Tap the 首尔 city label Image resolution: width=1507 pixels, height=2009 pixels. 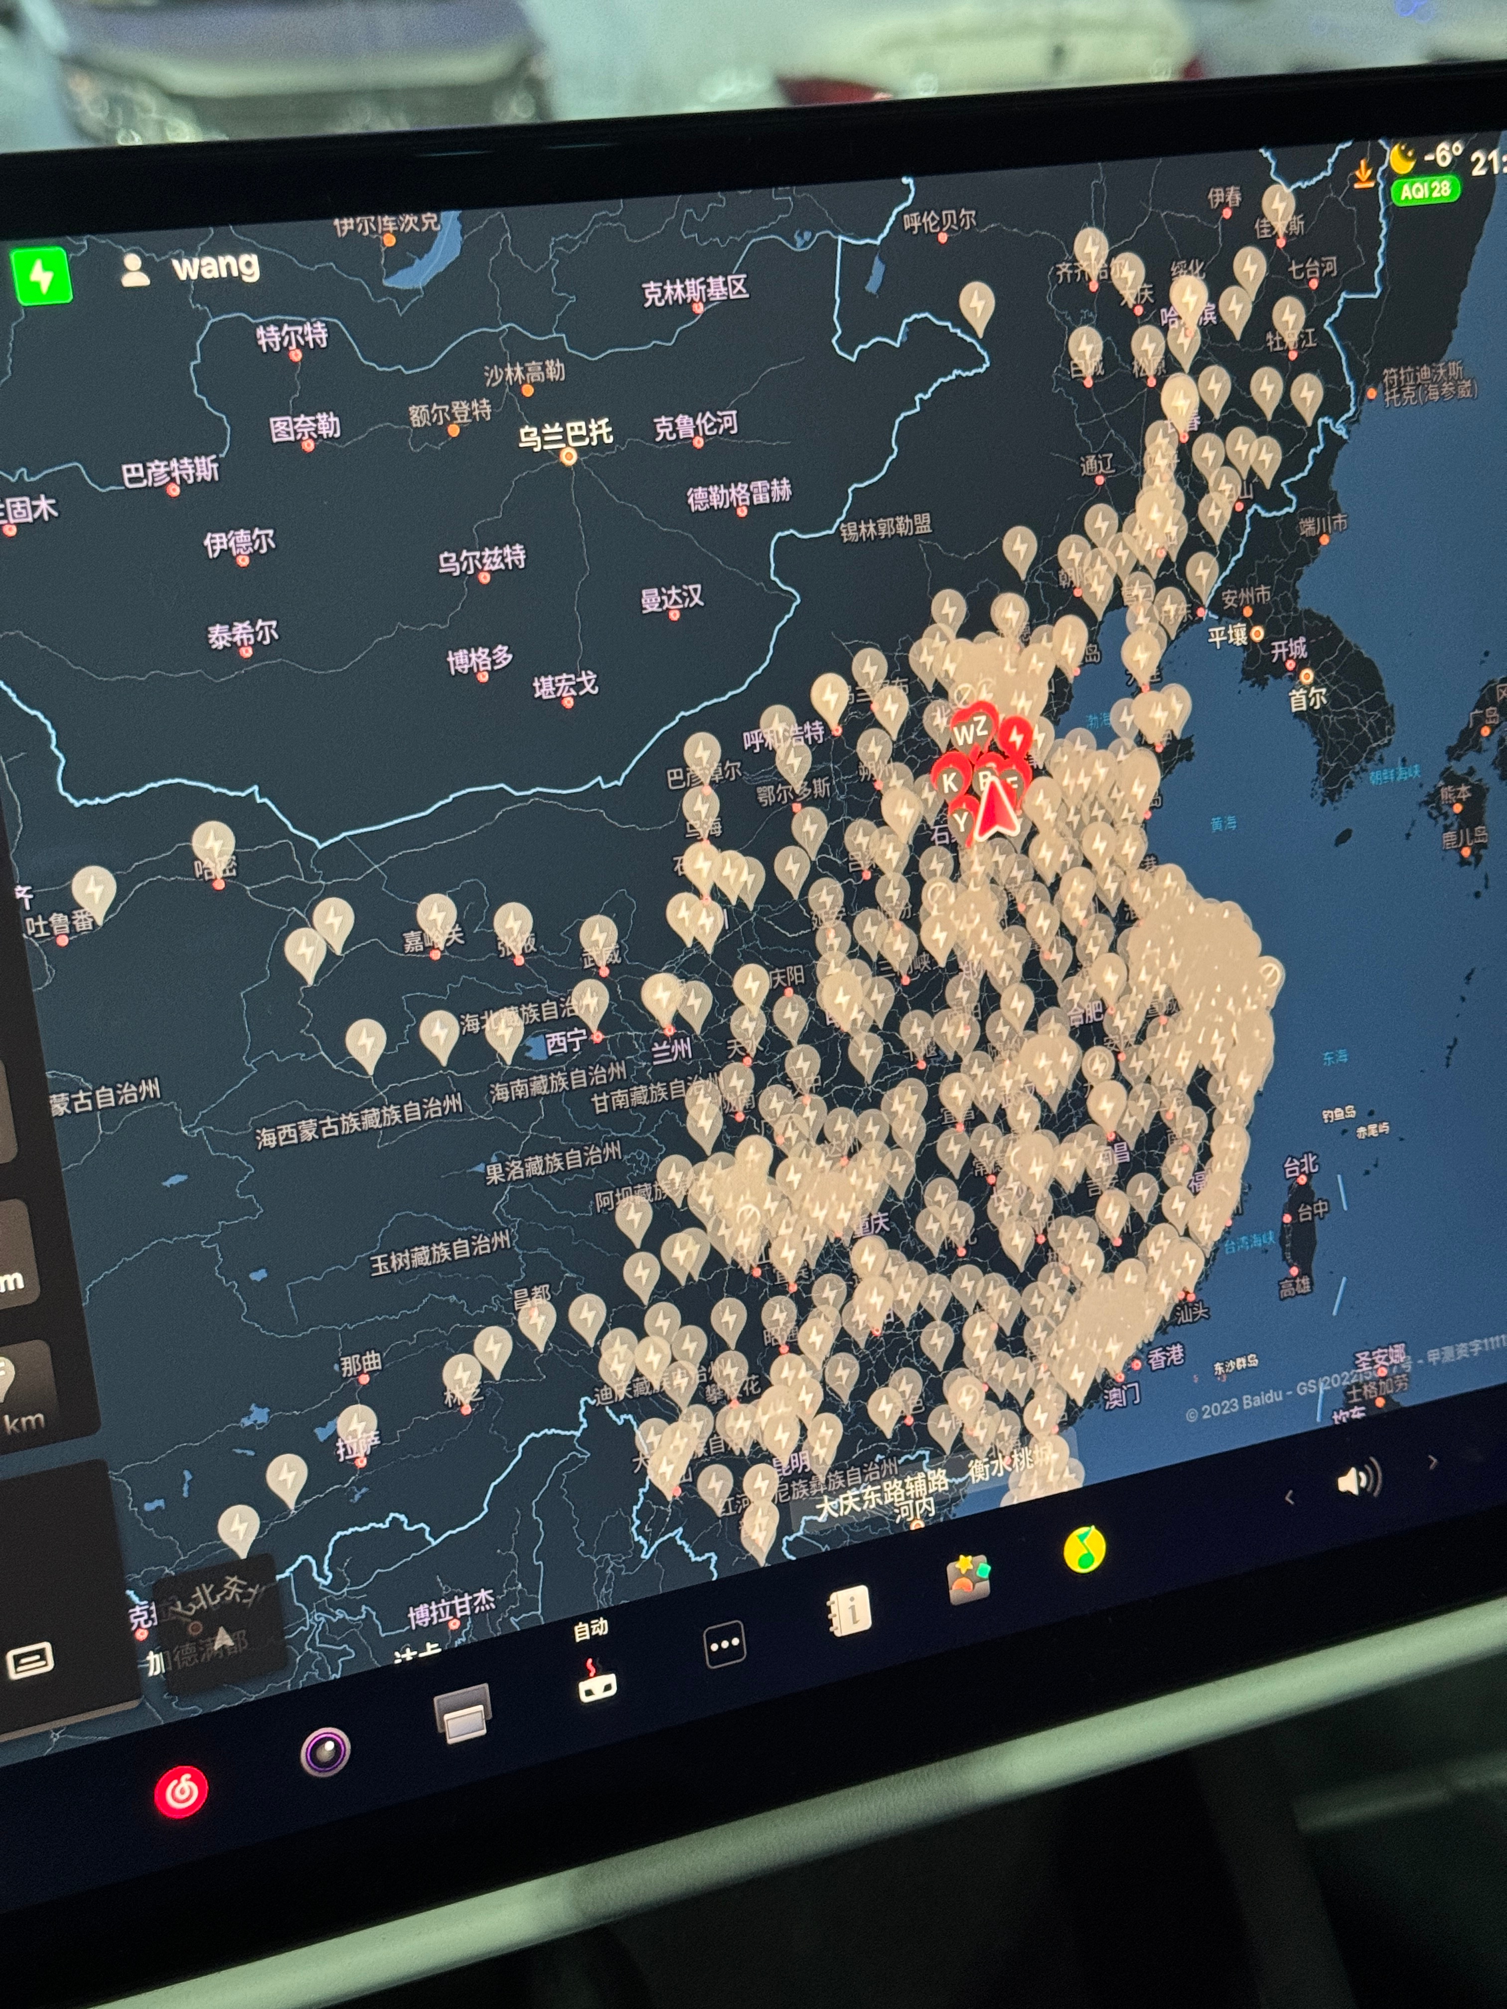[x=1307, y=700]
